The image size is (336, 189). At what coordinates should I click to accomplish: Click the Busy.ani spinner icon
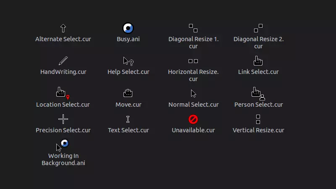(x=128, y=28)
